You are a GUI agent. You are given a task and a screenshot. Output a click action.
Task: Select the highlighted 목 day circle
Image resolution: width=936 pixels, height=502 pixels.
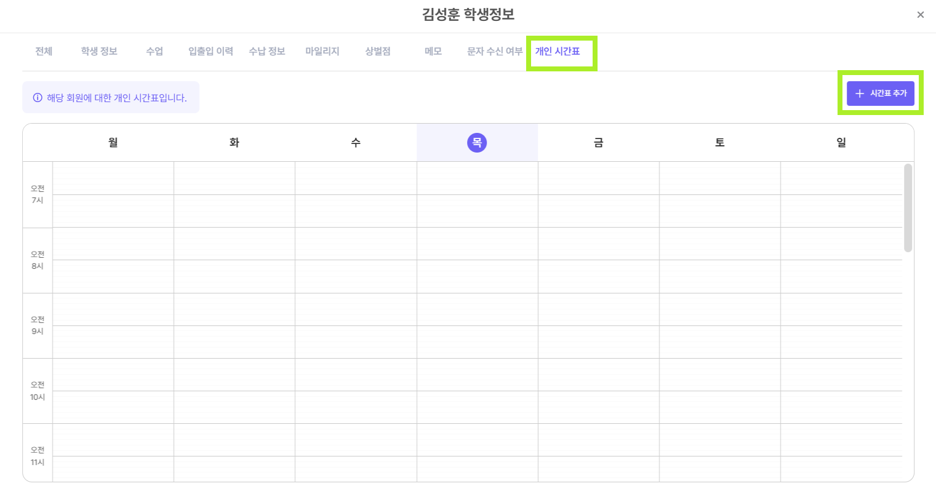[477, 143]
